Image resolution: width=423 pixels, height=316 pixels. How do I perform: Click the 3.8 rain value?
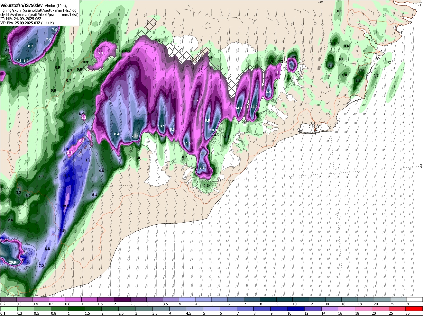click(331, 66)
